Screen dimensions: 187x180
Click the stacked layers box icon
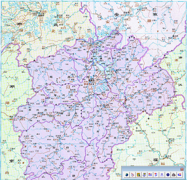(144, 174)
